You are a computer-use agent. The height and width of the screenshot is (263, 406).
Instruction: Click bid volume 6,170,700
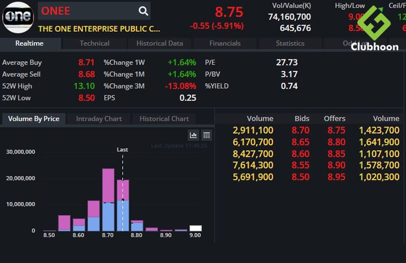(x=253, y=142)
